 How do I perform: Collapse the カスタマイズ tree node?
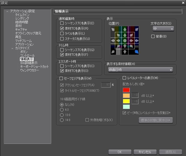(x=12, y=48)
